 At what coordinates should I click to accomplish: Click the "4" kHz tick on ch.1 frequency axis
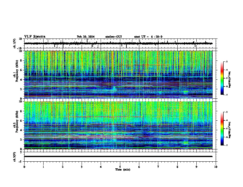(x=21, y=80)
